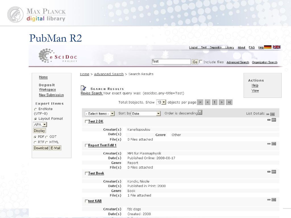
Task: Jump to last results page
Action: pyautogui.click(x=229, y=102)
